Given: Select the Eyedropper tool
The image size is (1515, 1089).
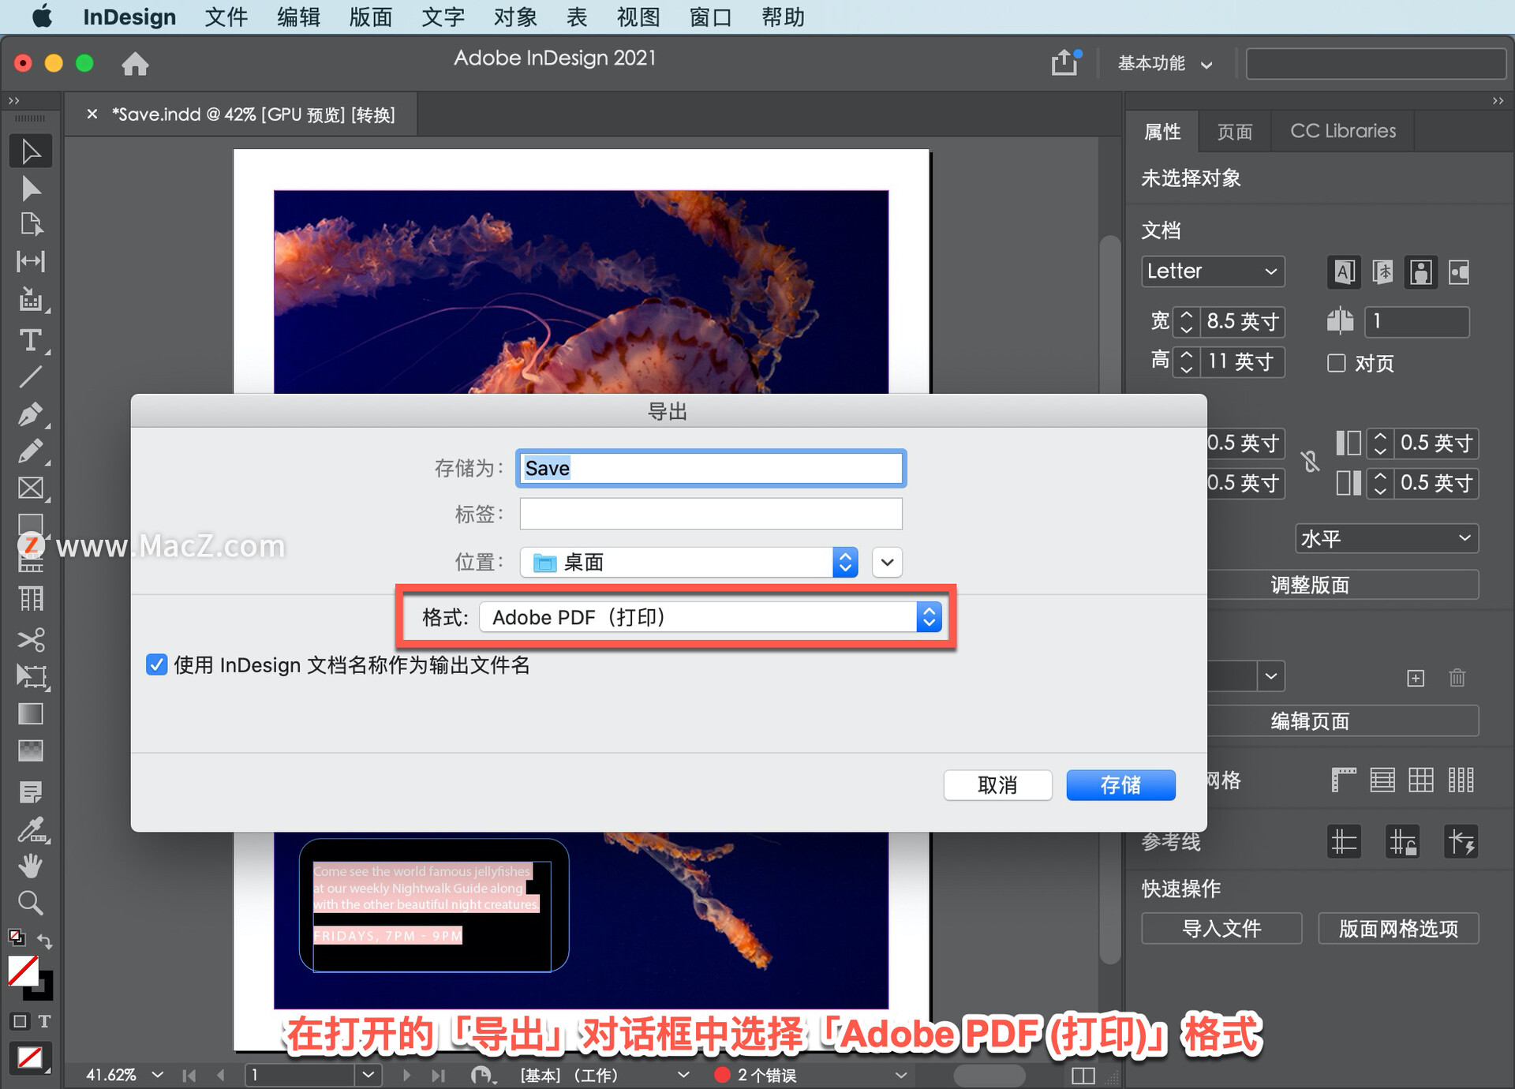Looking at the screenshot, I should (x=31, y=829).
